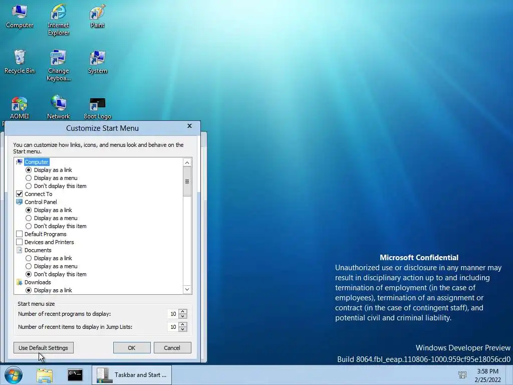Select the Downloads list label
Screen dimensions: 513x385
38,282
